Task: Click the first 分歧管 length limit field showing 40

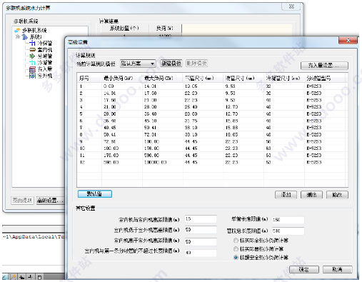Action: 201,253
